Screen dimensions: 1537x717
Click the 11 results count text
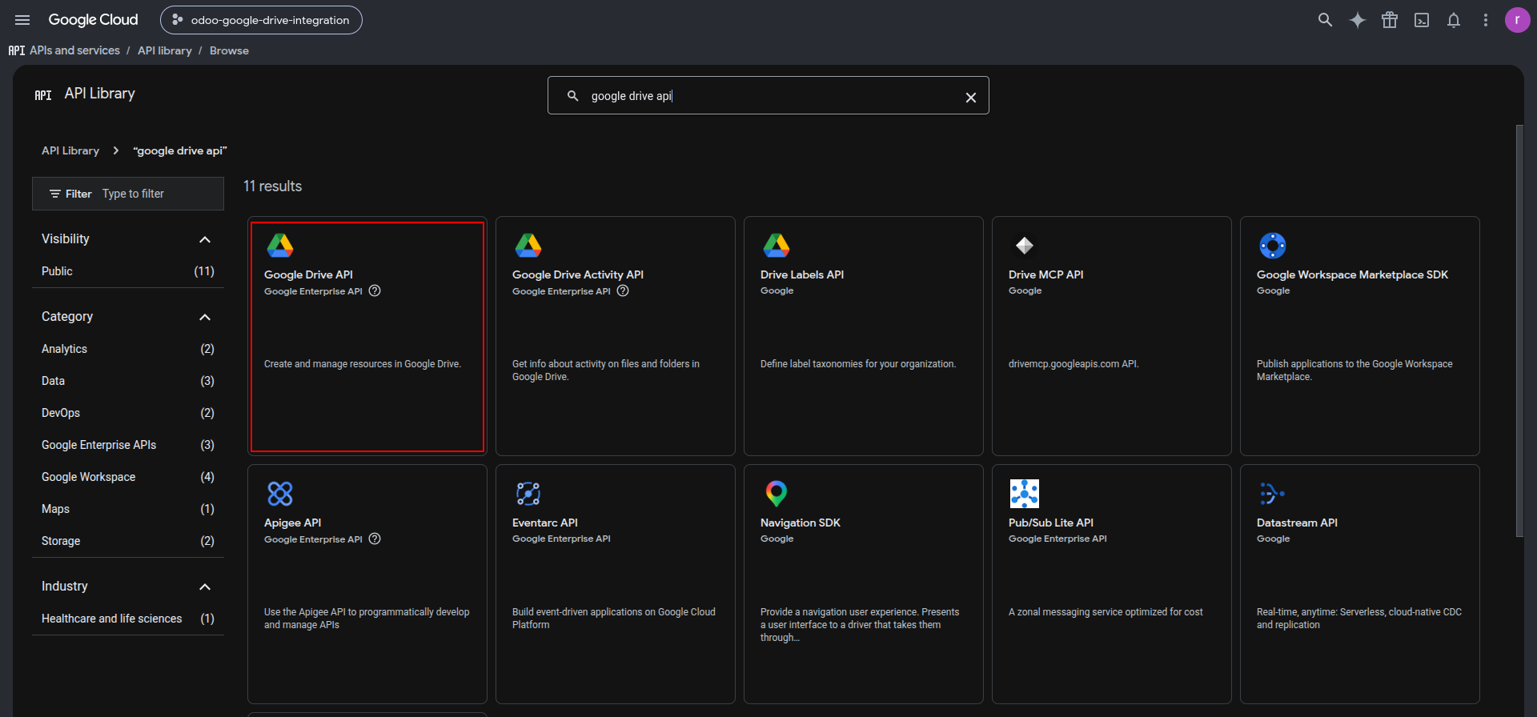pyautogui.click(x=273, y=186)
